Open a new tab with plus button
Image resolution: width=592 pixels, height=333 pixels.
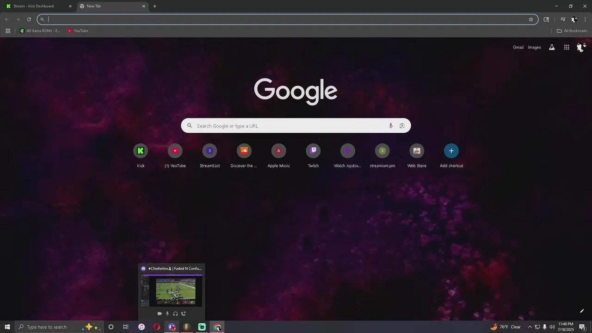154,6
